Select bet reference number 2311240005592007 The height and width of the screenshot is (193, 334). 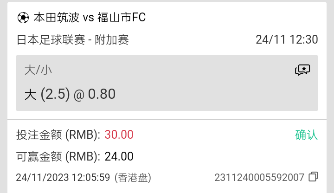tap(259, 177)
